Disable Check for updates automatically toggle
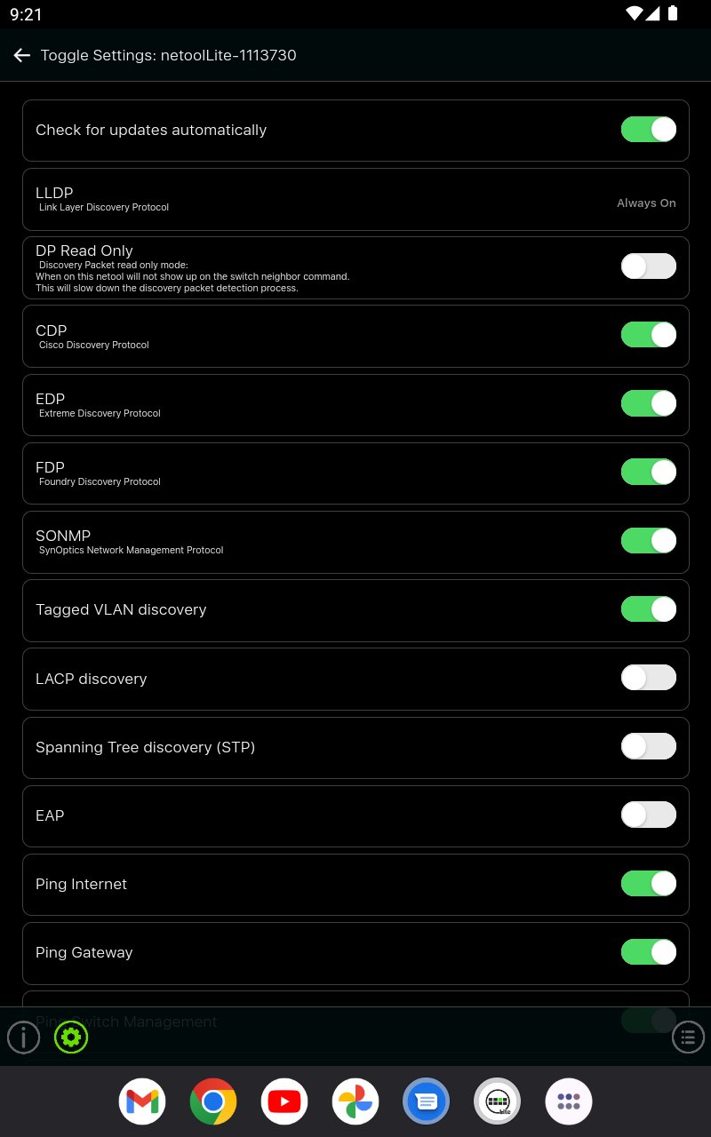 (648, 130)
